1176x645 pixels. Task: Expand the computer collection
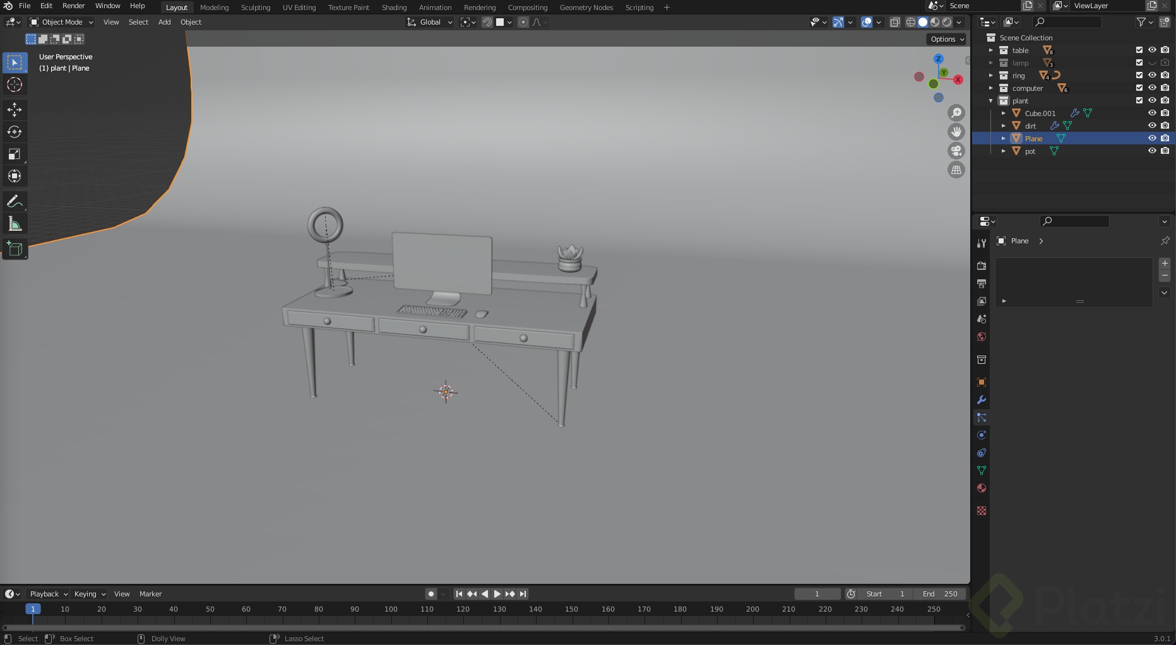[x=990, y=88]
